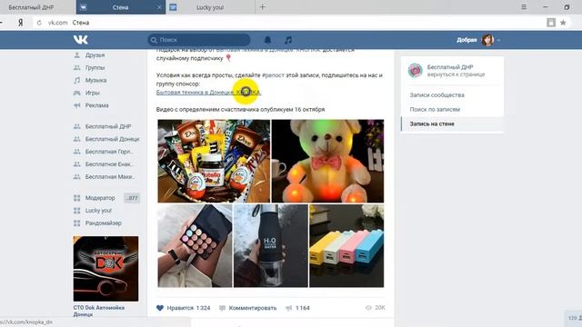
Task: Open the user profile avatar
Action: point(487,40)
